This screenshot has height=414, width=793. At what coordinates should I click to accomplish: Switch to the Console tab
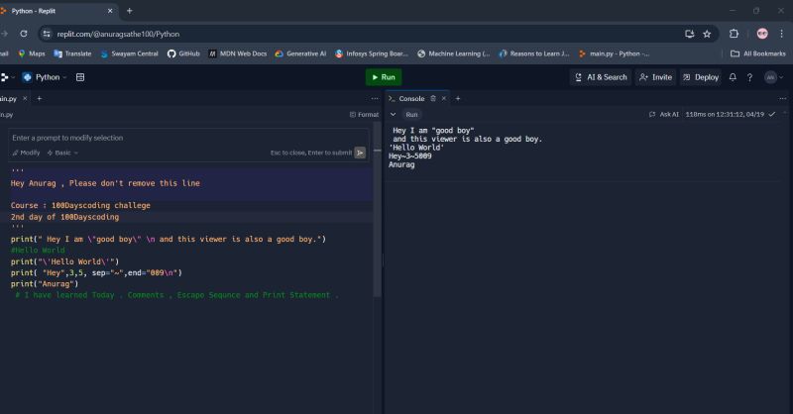pos(410,99)
